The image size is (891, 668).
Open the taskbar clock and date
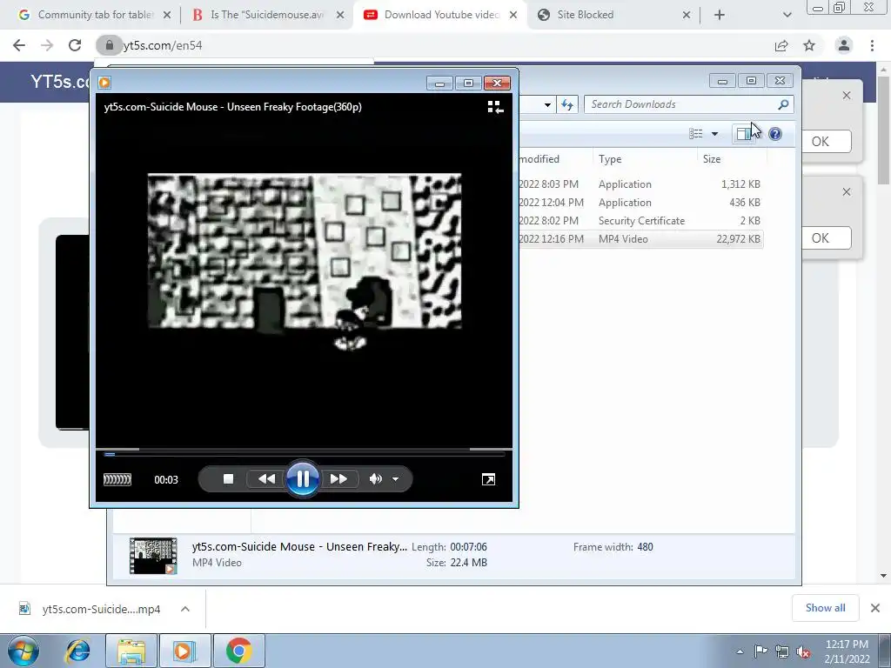[847, 651]
